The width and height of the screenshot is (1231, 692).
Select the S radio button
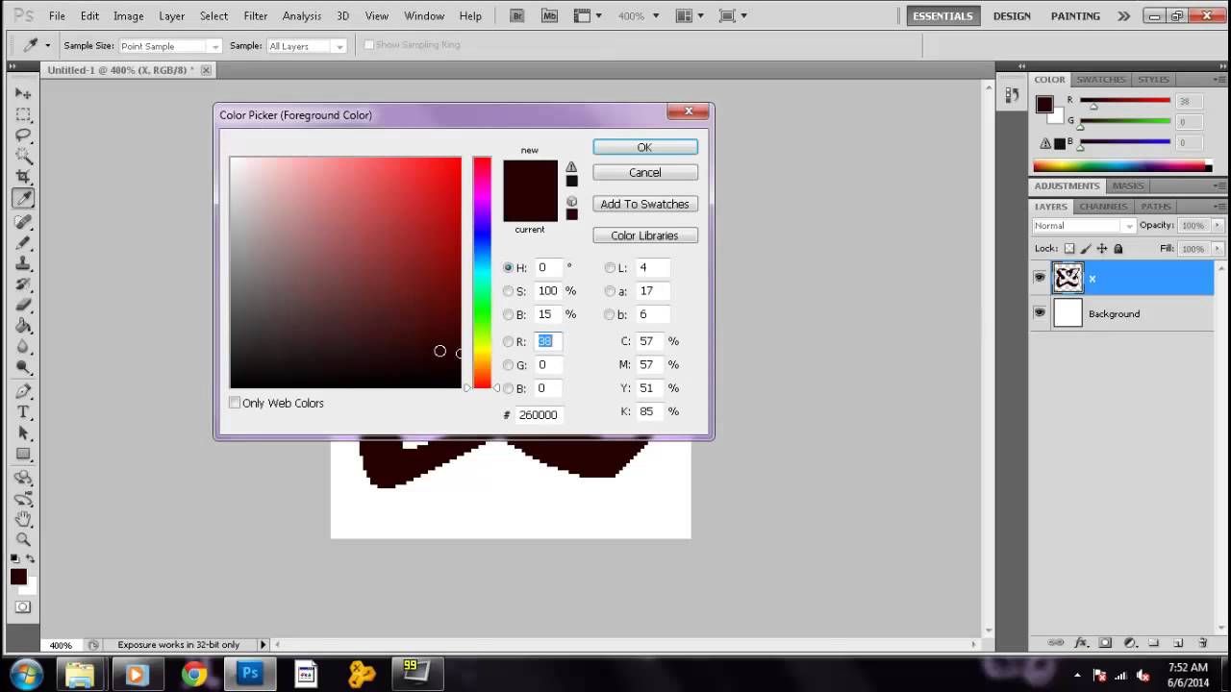point(508,290)
